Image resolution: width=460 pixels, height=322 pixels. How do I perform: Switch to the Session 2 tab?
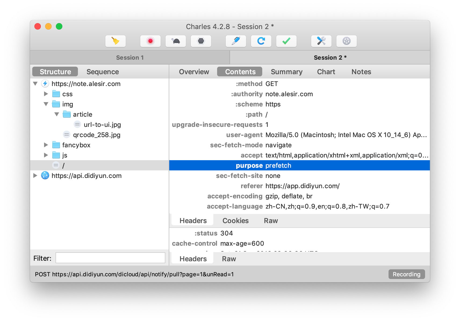pyautogui.click(x=330, y=58)
